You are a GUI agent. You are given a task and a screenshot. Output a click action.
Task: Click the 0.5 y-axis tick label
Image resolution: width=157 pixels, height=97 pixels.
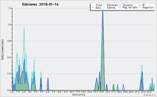(x=9, y=57)
